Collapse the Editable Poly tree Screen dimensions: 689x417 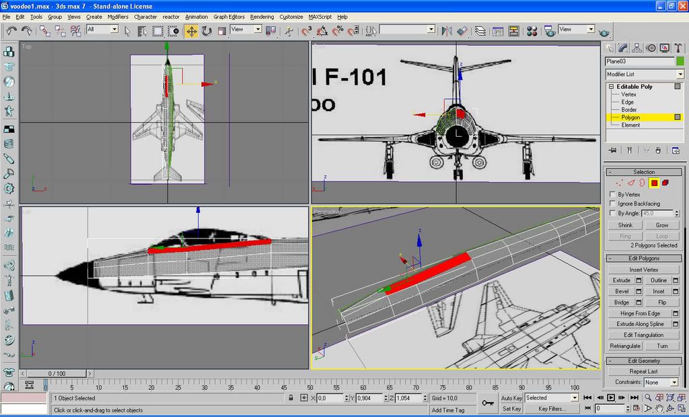point(611,87)
